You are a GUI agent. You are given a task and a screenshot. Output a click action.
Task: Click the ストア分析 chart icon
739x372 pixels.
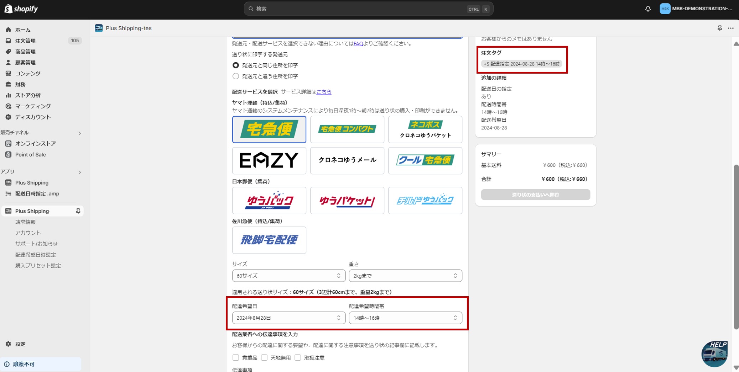8,95
